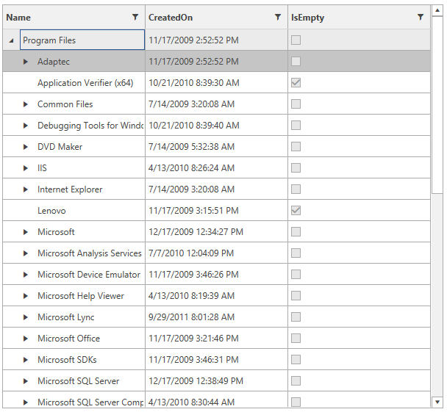447x412 pixels.
Task: Click date 11/17/2009 3:15:51 PM cell
Action: click(x=216, y=211)
